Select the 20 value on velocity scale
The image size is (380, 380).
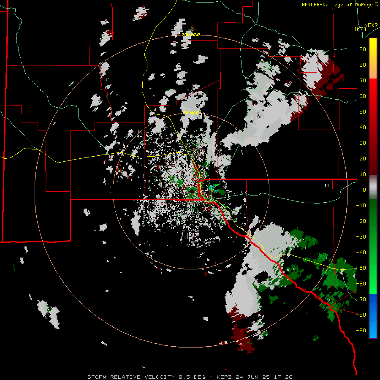click(363, 159)
